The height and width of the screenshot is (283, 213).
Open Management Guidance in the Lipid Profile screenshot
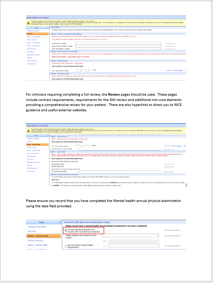click(33, 162)
